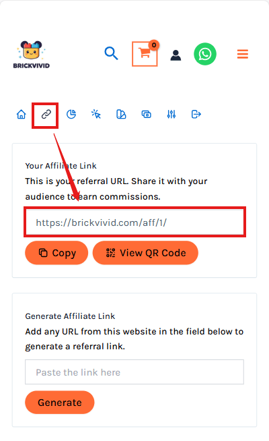Go to BrickVivid logo home

(x=32, y=55)
